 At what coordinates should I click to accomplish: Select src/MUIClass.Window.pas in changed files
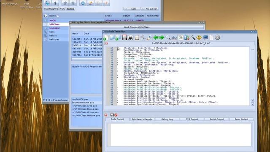click(x=87, y=115)
